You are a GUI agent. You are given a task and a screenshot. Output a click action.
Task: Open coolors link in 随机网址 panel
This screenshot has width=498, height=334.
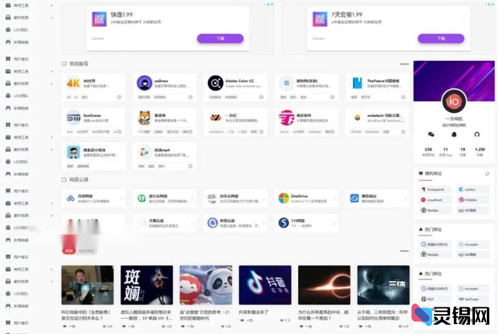tap(472, 189)
